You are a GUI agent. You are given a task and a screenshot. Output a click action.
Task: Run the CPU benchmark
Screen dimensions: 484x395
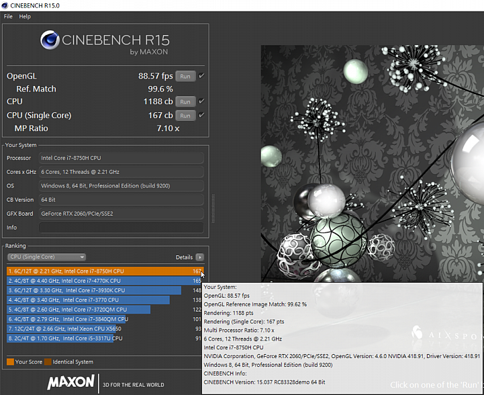(185, 101)
